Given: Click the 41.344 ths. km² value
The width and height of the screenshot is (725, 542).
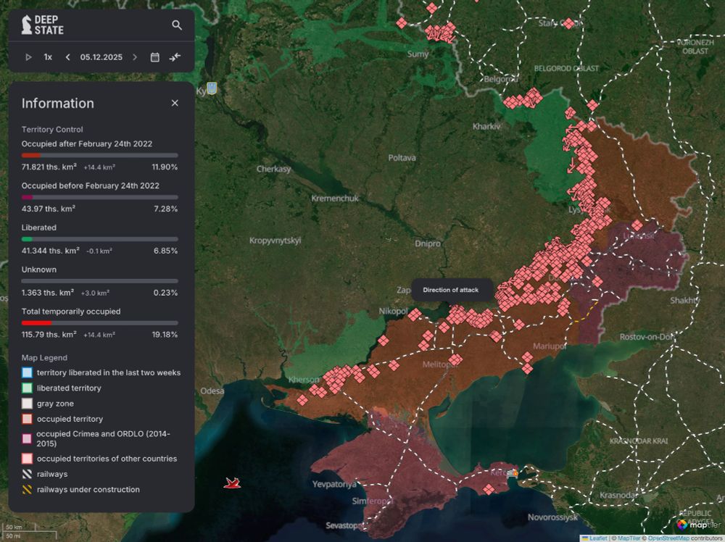Looking at the screenshot, I should click(51, 251).
